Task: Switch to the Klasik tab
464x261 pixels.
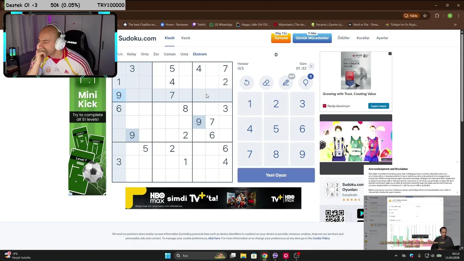Action: [x=170, y=38]
